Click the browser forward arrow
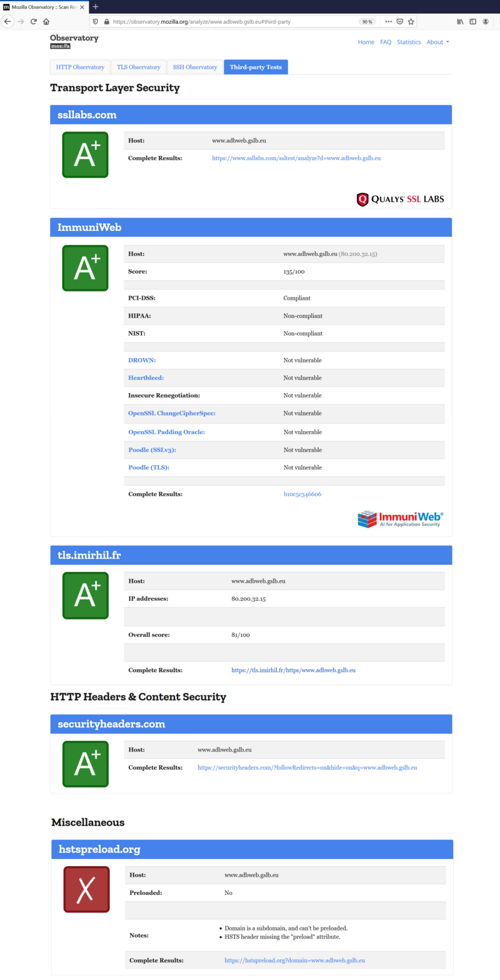Screen dimensions: 500x980 pos(21,21)
